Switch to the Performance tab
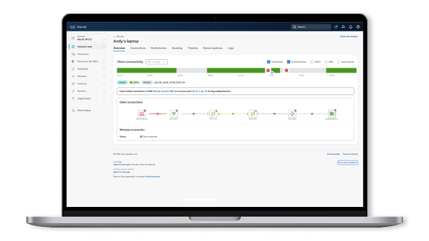 (x=158, y=48)
